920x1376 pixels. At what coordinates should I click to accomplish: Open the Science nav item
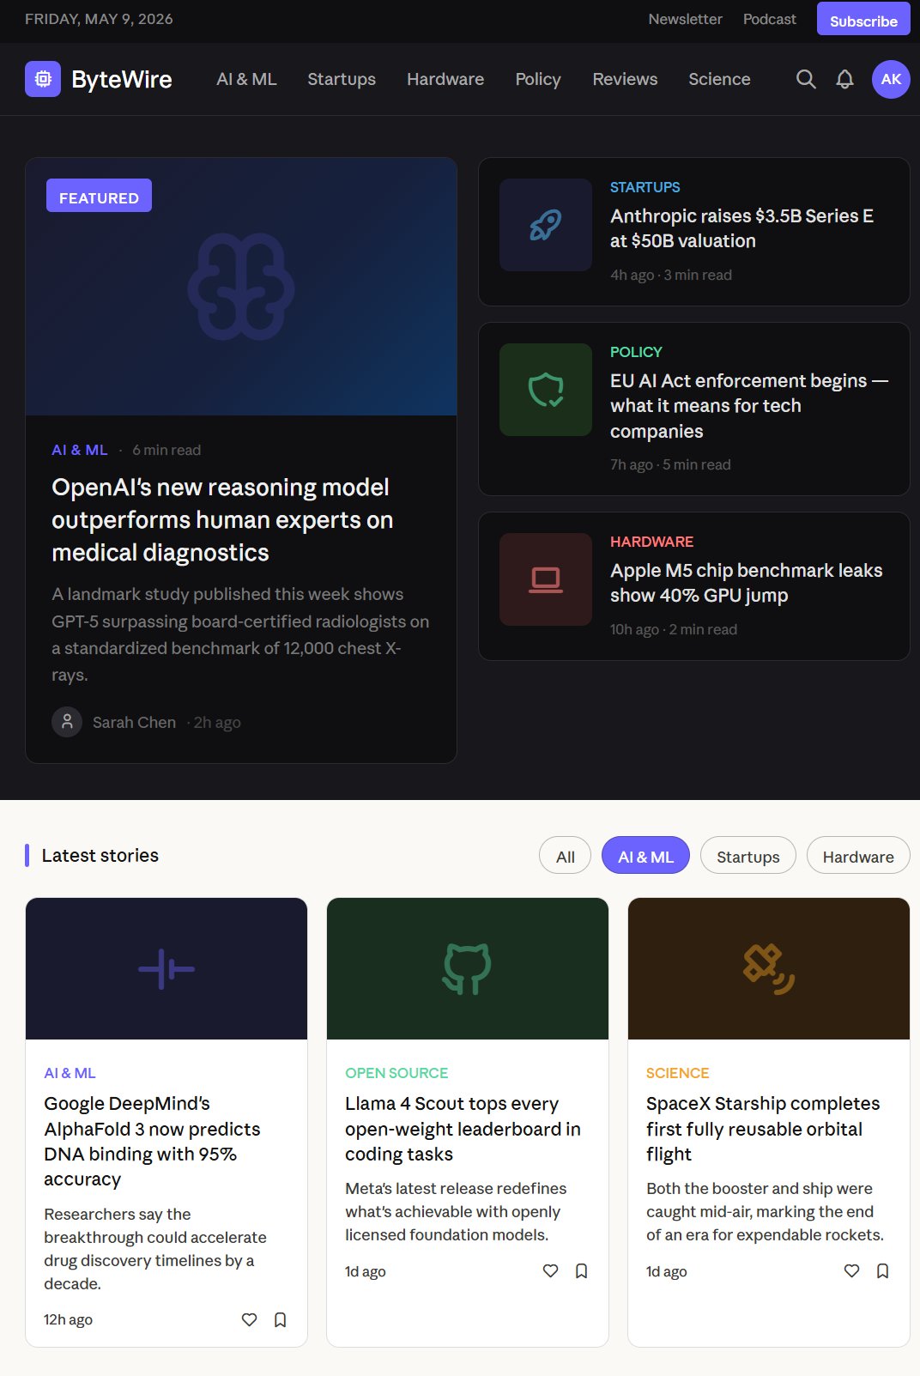pyautogui.click(x=719, y=79)
